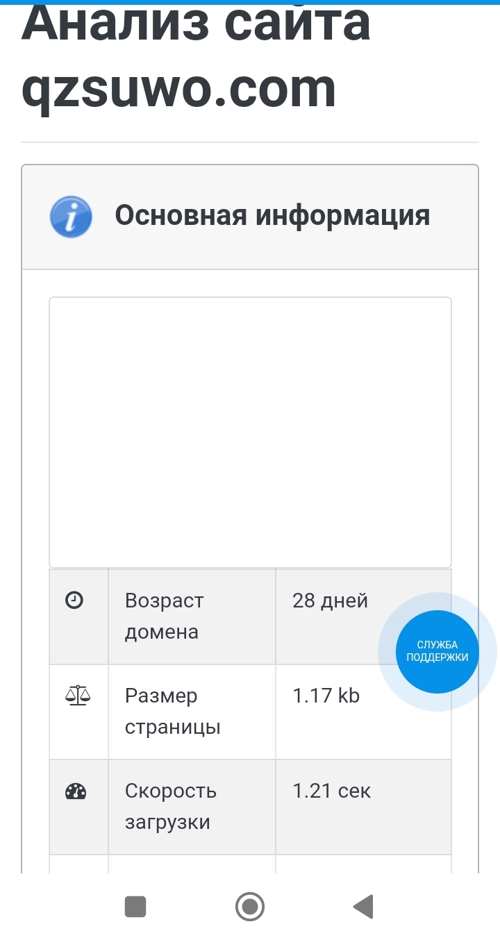500x940 pixels.
Task: Click the speedometer icon beside Скорость загрузки
Action: [75, 791]
